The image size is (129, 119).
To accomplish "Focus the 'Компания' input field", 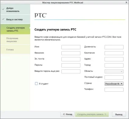I will coord(114,53).
